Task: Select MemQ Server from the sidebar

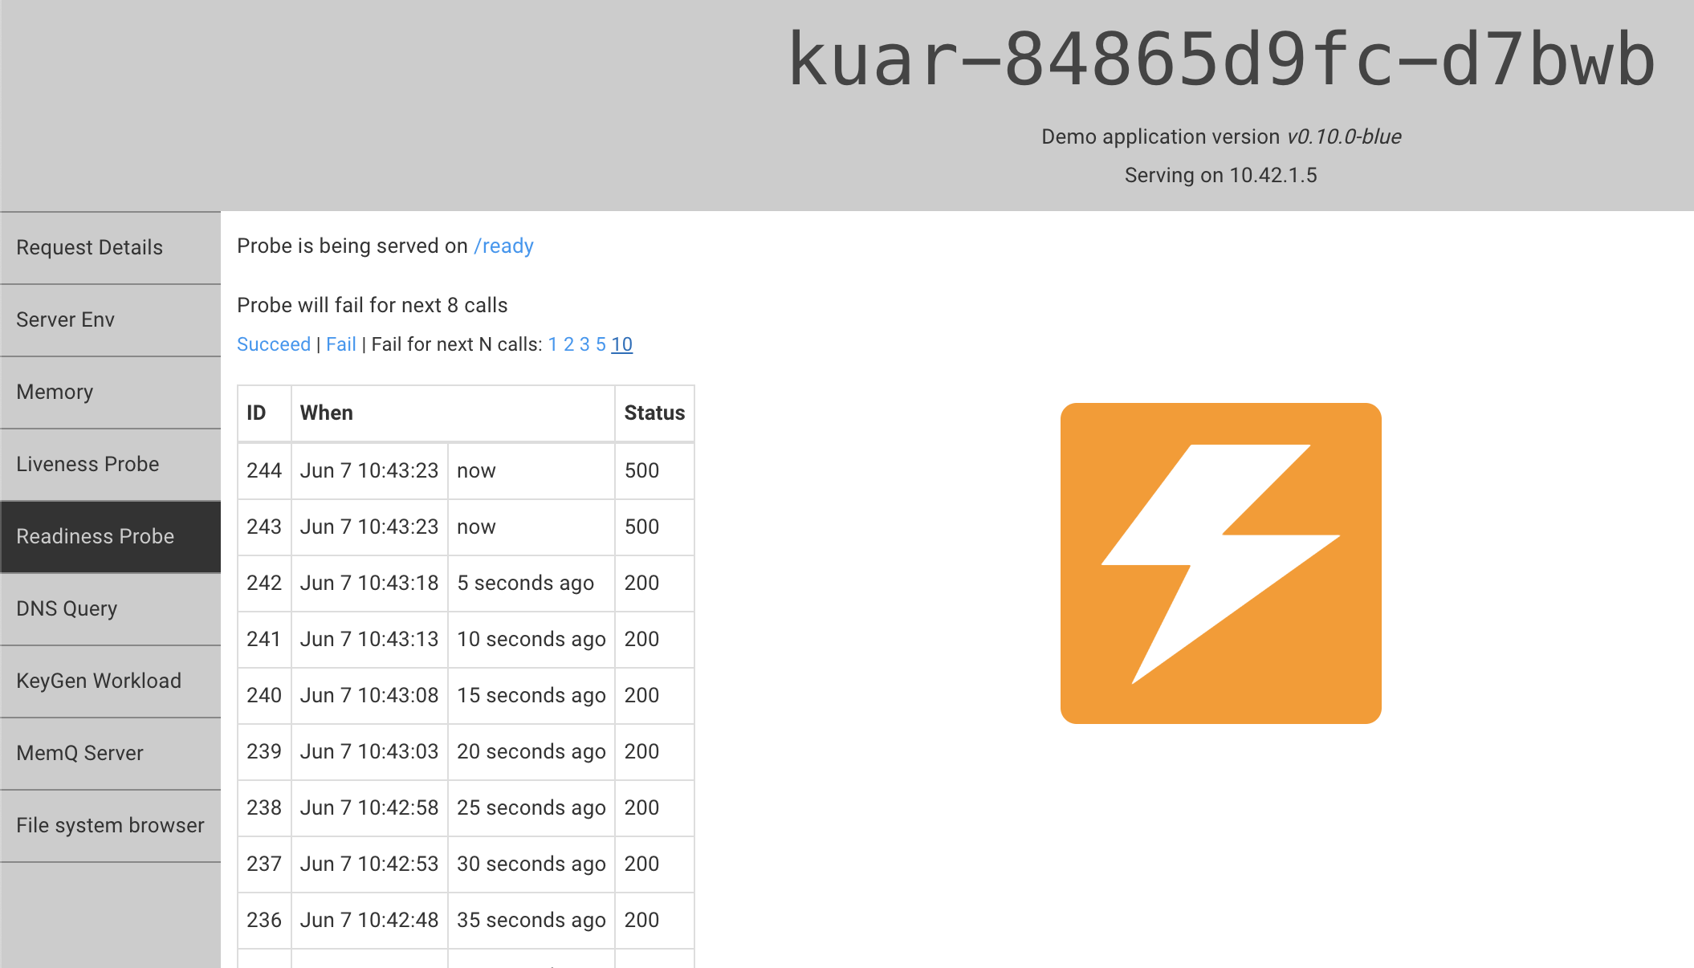Action: pos(79,753)
